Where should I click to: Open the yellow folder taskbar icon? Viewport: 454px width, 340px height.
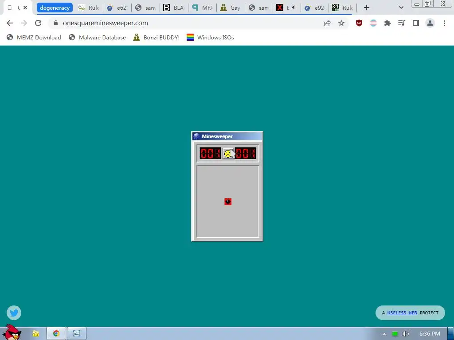click(35, 334)
